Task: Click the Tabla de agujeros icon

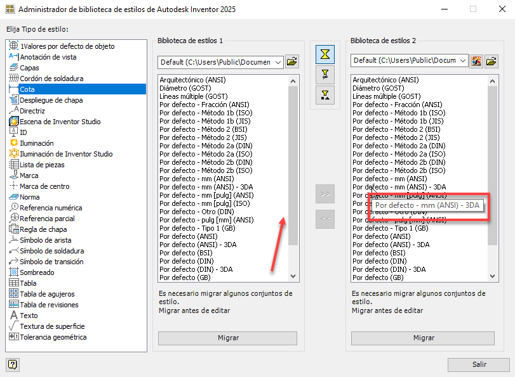Action: click(13, 293)
